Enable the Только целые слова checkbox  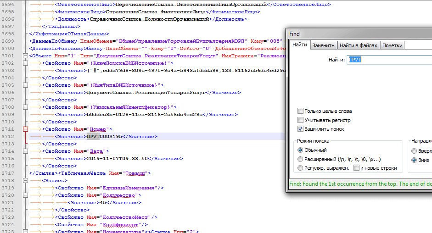[300, 111]
